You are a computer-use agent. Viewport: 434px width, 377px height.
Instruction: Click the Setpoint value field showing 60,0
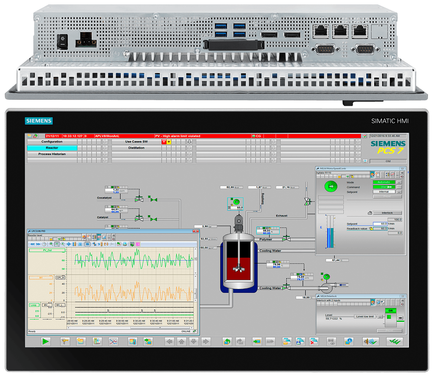click(x=380, y=224)
